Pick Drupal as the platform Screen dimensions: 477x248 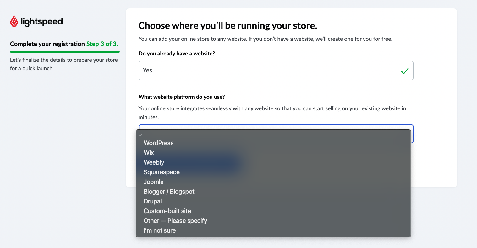click(273, 201)
